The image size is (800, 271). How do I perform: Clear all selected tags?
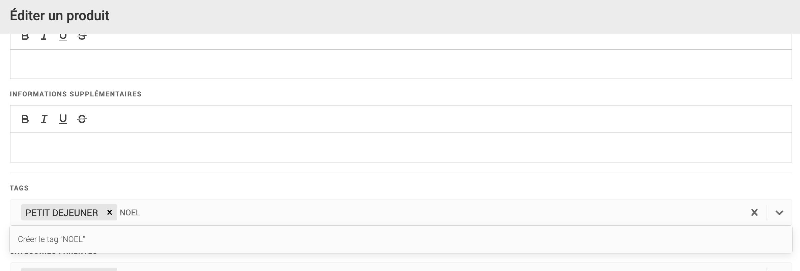pos(754,212)
